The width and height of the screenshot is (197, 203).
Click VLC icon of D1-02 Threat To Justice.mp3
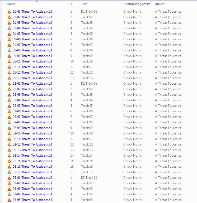[x=9, y=17]
